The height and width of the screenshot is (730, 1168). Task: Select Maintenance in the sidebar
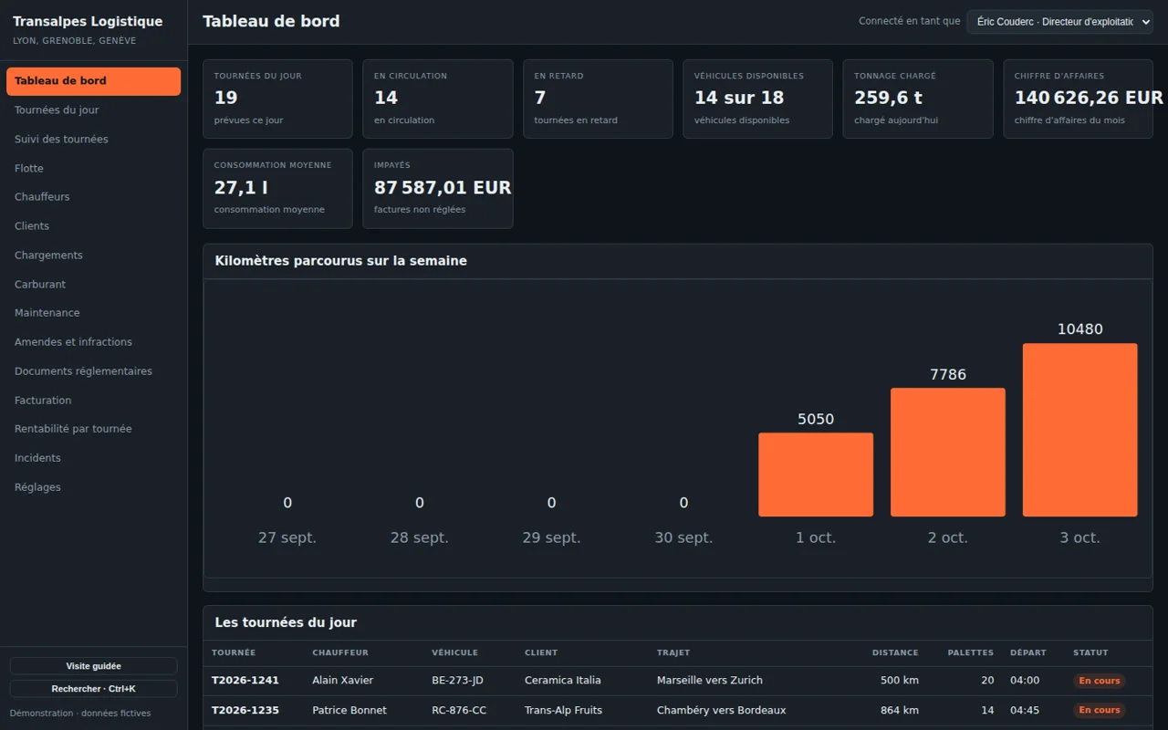click(93, 313)
